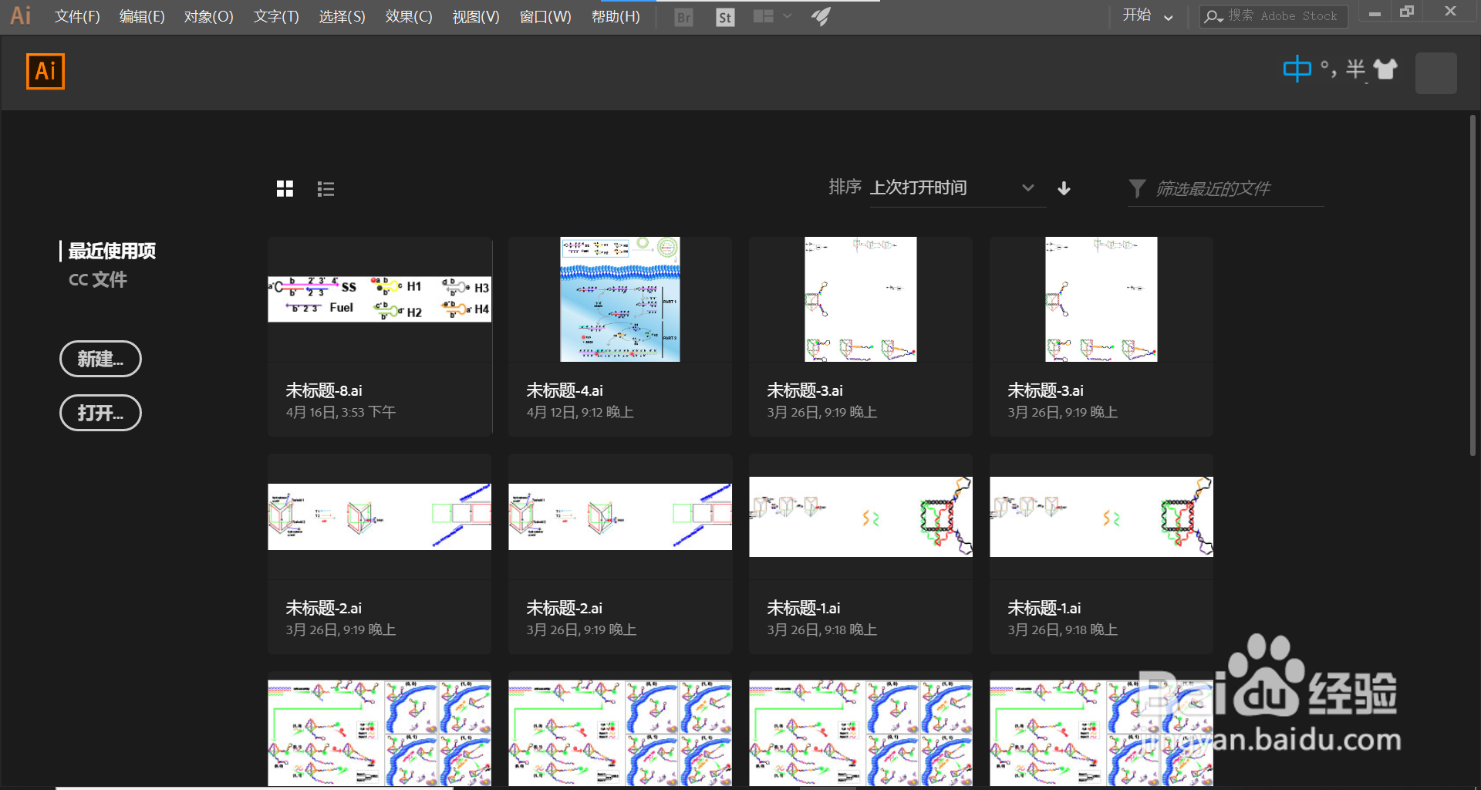Click the filter funnel icon
The height and width of the screenshot is (790, 1481).
point(1137,188)
